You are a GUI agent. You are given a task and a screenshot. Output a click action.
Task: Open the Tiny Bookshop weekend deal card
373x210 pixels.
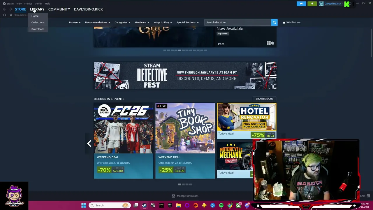point(185,141)
